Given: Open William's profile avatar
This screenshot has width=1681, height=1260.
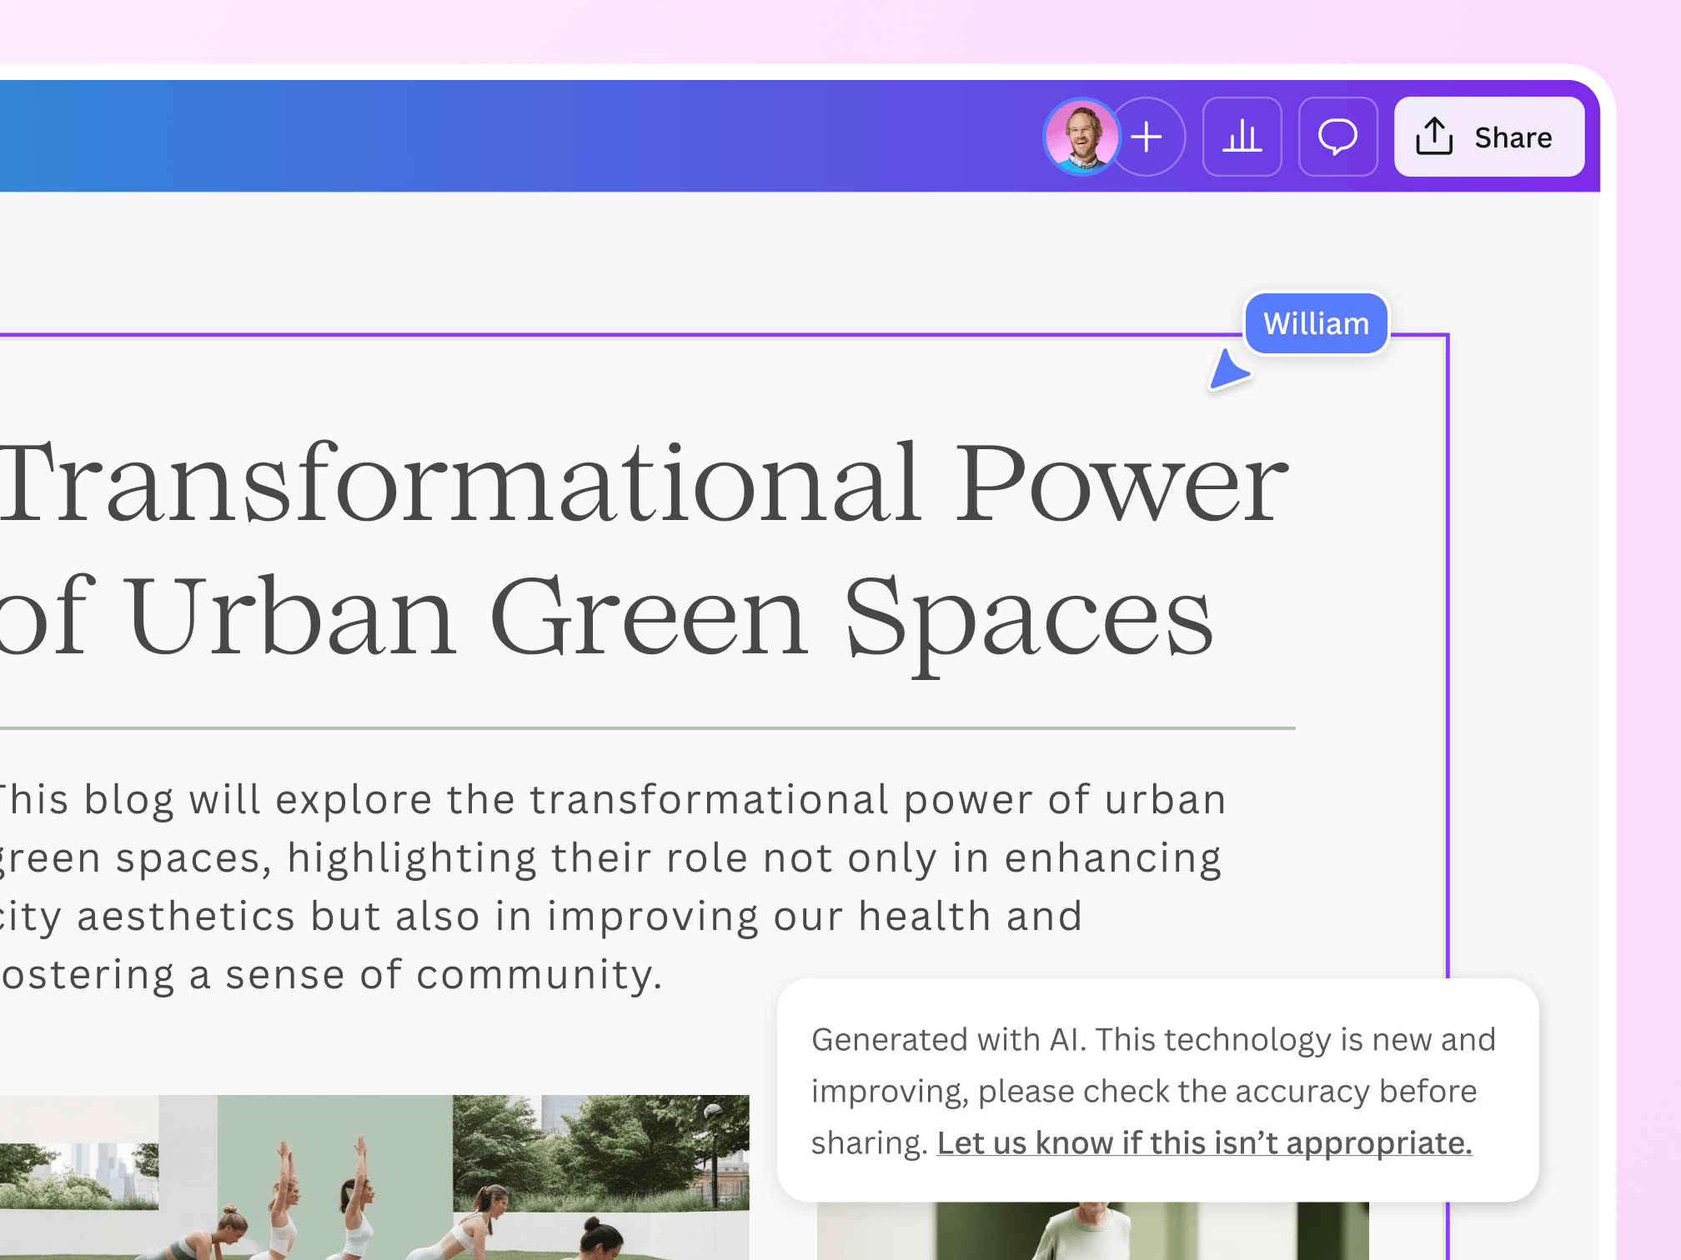Looking at the screenshot, I should point(1081,137).
